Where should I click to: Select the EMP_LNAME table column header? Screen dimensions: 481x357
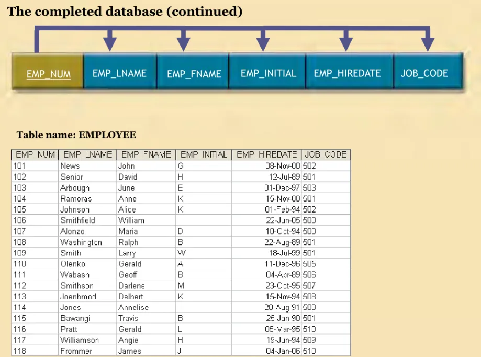87,154
